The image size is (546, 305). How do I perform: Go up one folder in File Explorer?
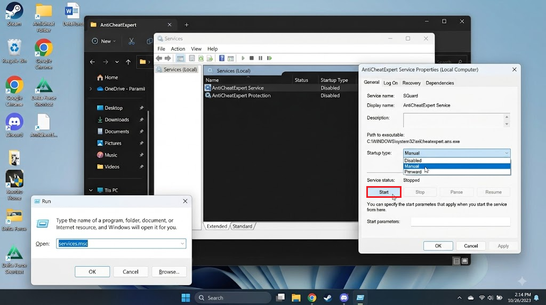point(128,62)
